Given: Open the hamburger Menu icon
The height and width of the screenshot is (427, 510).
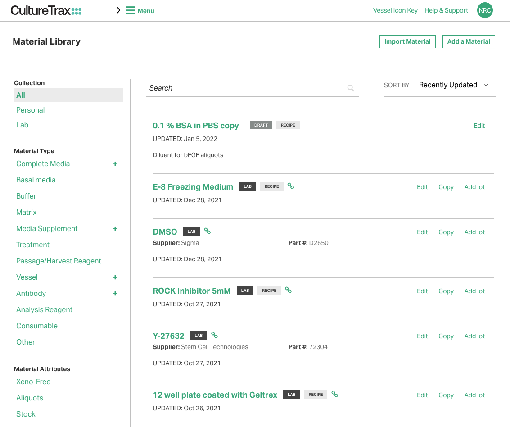Looking at the screenshot, I should pyautogui.click(x=131, y=10).
